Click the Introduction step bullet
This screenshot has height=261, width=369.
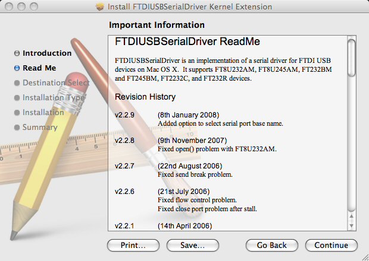(x=17, y=53)
